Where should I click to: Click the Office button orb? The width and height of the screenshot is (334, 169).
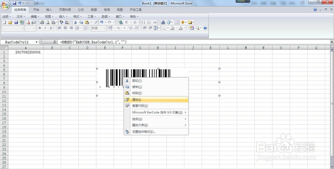5,5
